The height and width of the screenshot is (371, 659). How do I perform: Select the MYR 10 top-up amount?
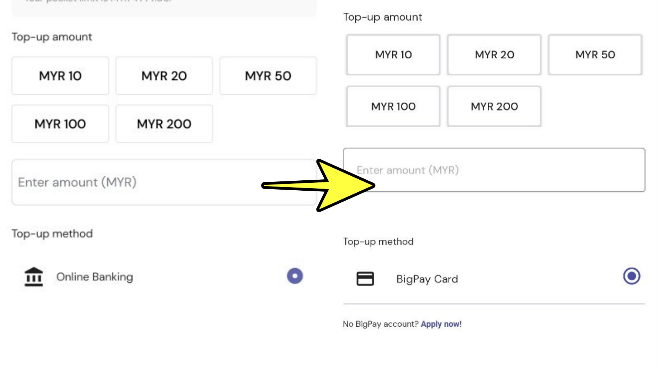(x=60, y=76)
